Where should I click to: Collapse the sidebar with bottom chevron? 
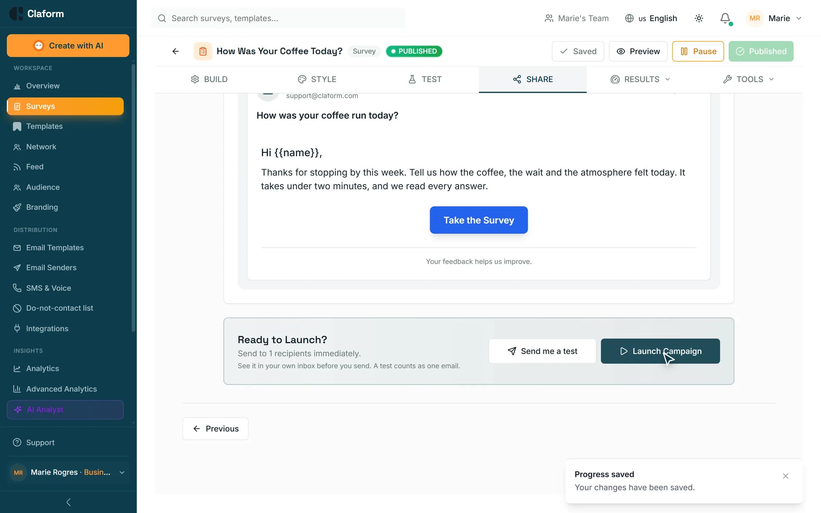(x=68, y=502)
